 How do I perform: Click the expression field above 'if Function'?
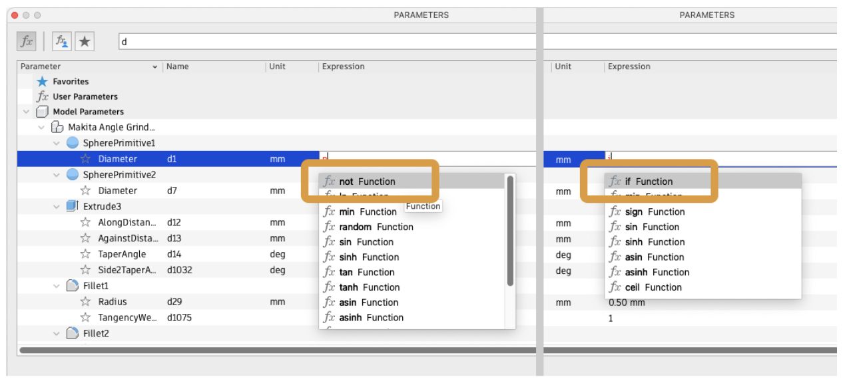pyautogui.click(x=720, y=158)
